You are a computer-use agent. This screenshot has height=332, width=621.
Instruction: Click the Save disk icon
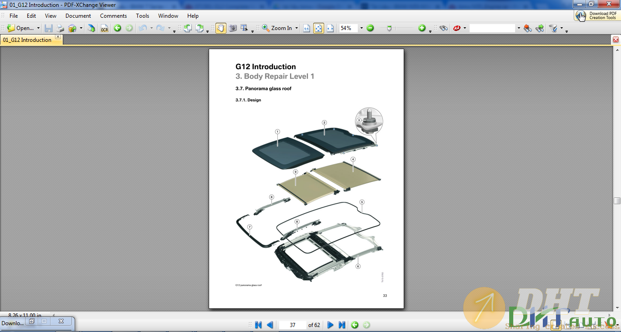tap(49, 28)
